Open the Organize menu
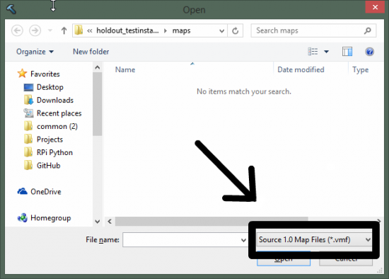This screenshot has width=389, height=279. [35, 52]
